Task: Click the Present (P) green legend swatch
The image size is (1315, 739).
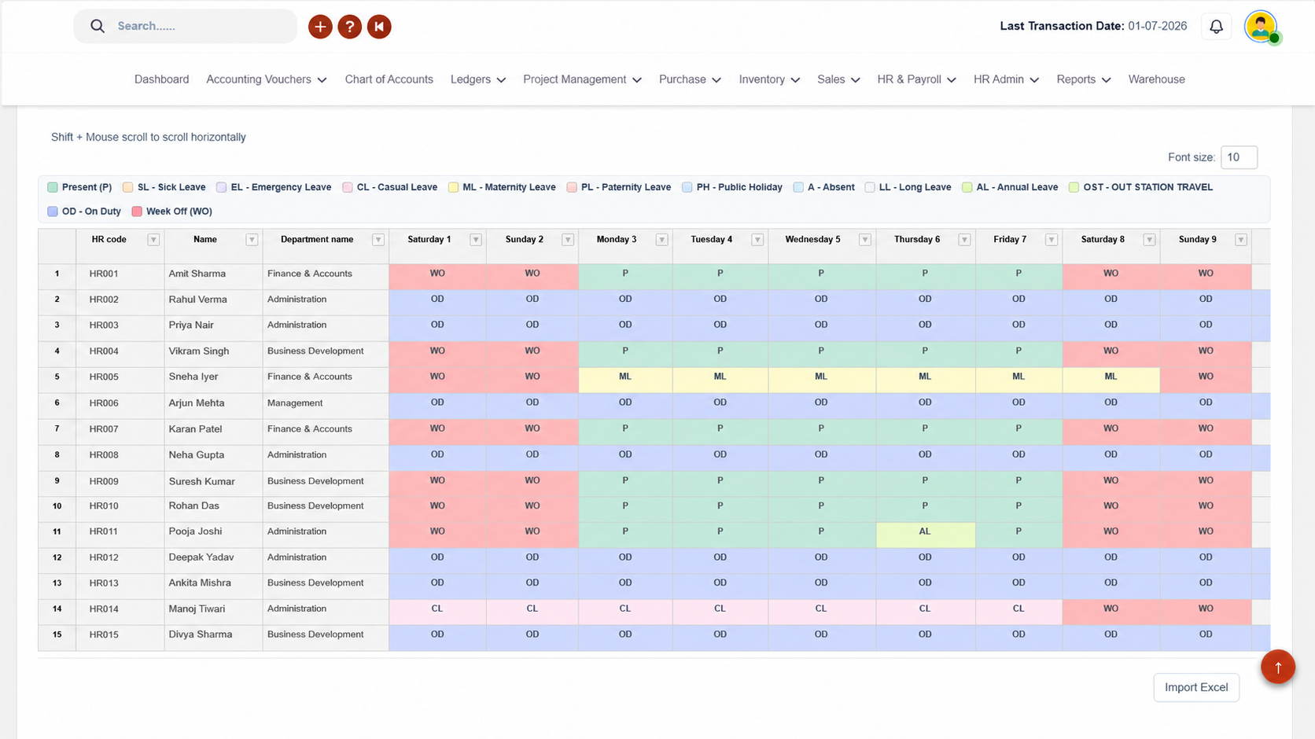Action: [53, 187]
